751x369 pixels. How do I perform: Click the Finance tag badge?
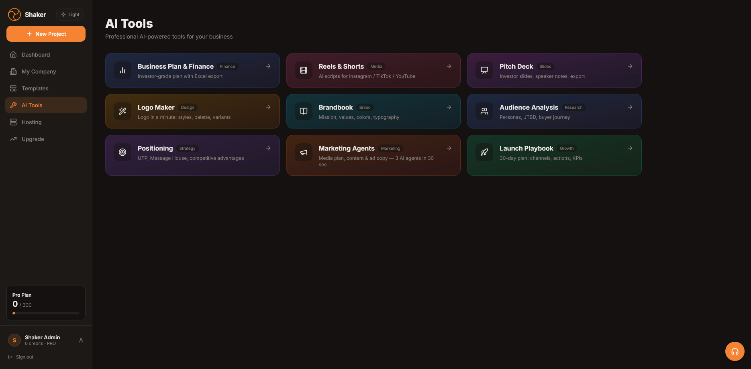pyautogui.click(x=228, y=67)
